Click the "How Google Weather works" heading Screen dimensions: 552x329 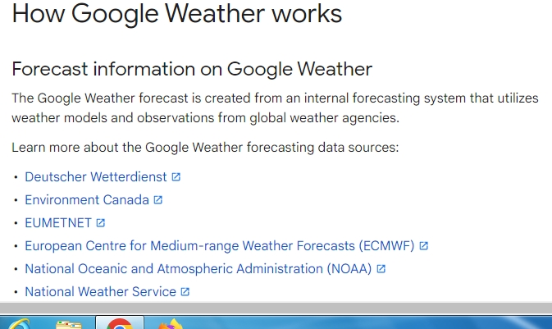pyautogui.click(x=176, y=14)
